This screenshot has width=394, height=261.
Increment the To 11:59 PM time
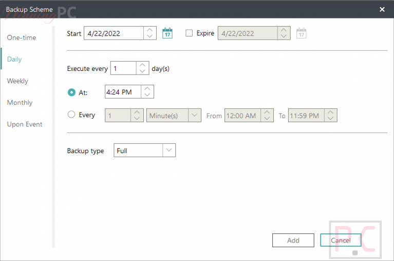pyautogui.click(x=331, y=112)
